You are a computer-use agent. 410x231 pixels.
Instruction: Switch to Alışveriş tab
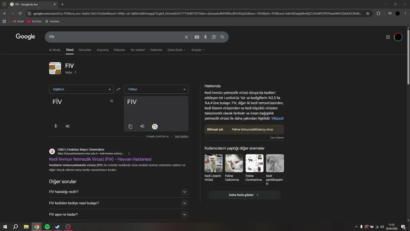102,50
